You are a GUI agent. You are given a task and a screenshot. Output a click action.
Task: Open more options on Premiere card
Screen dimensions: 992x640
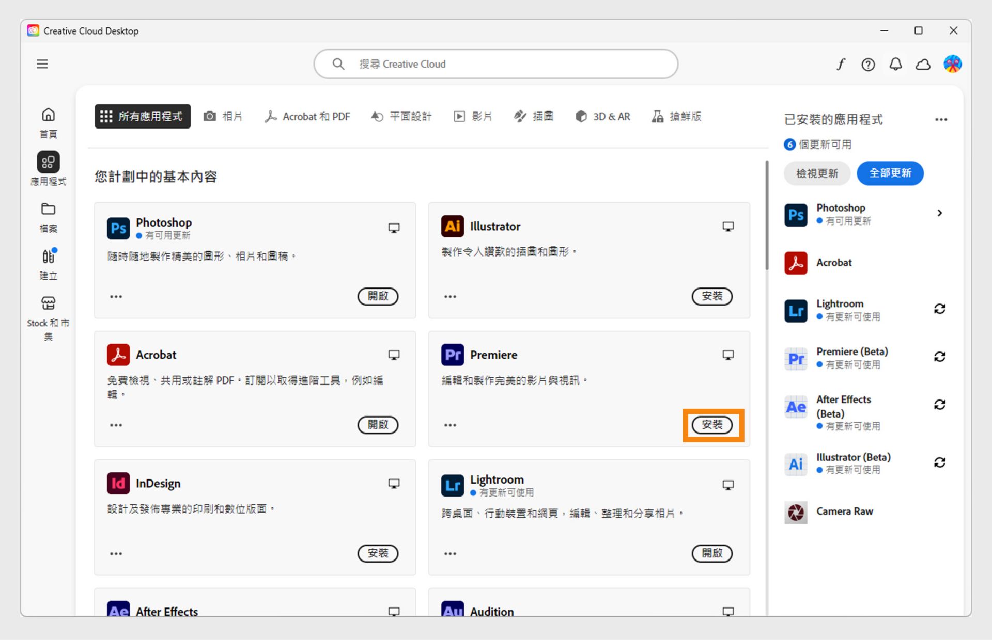(x=451, y=425)
